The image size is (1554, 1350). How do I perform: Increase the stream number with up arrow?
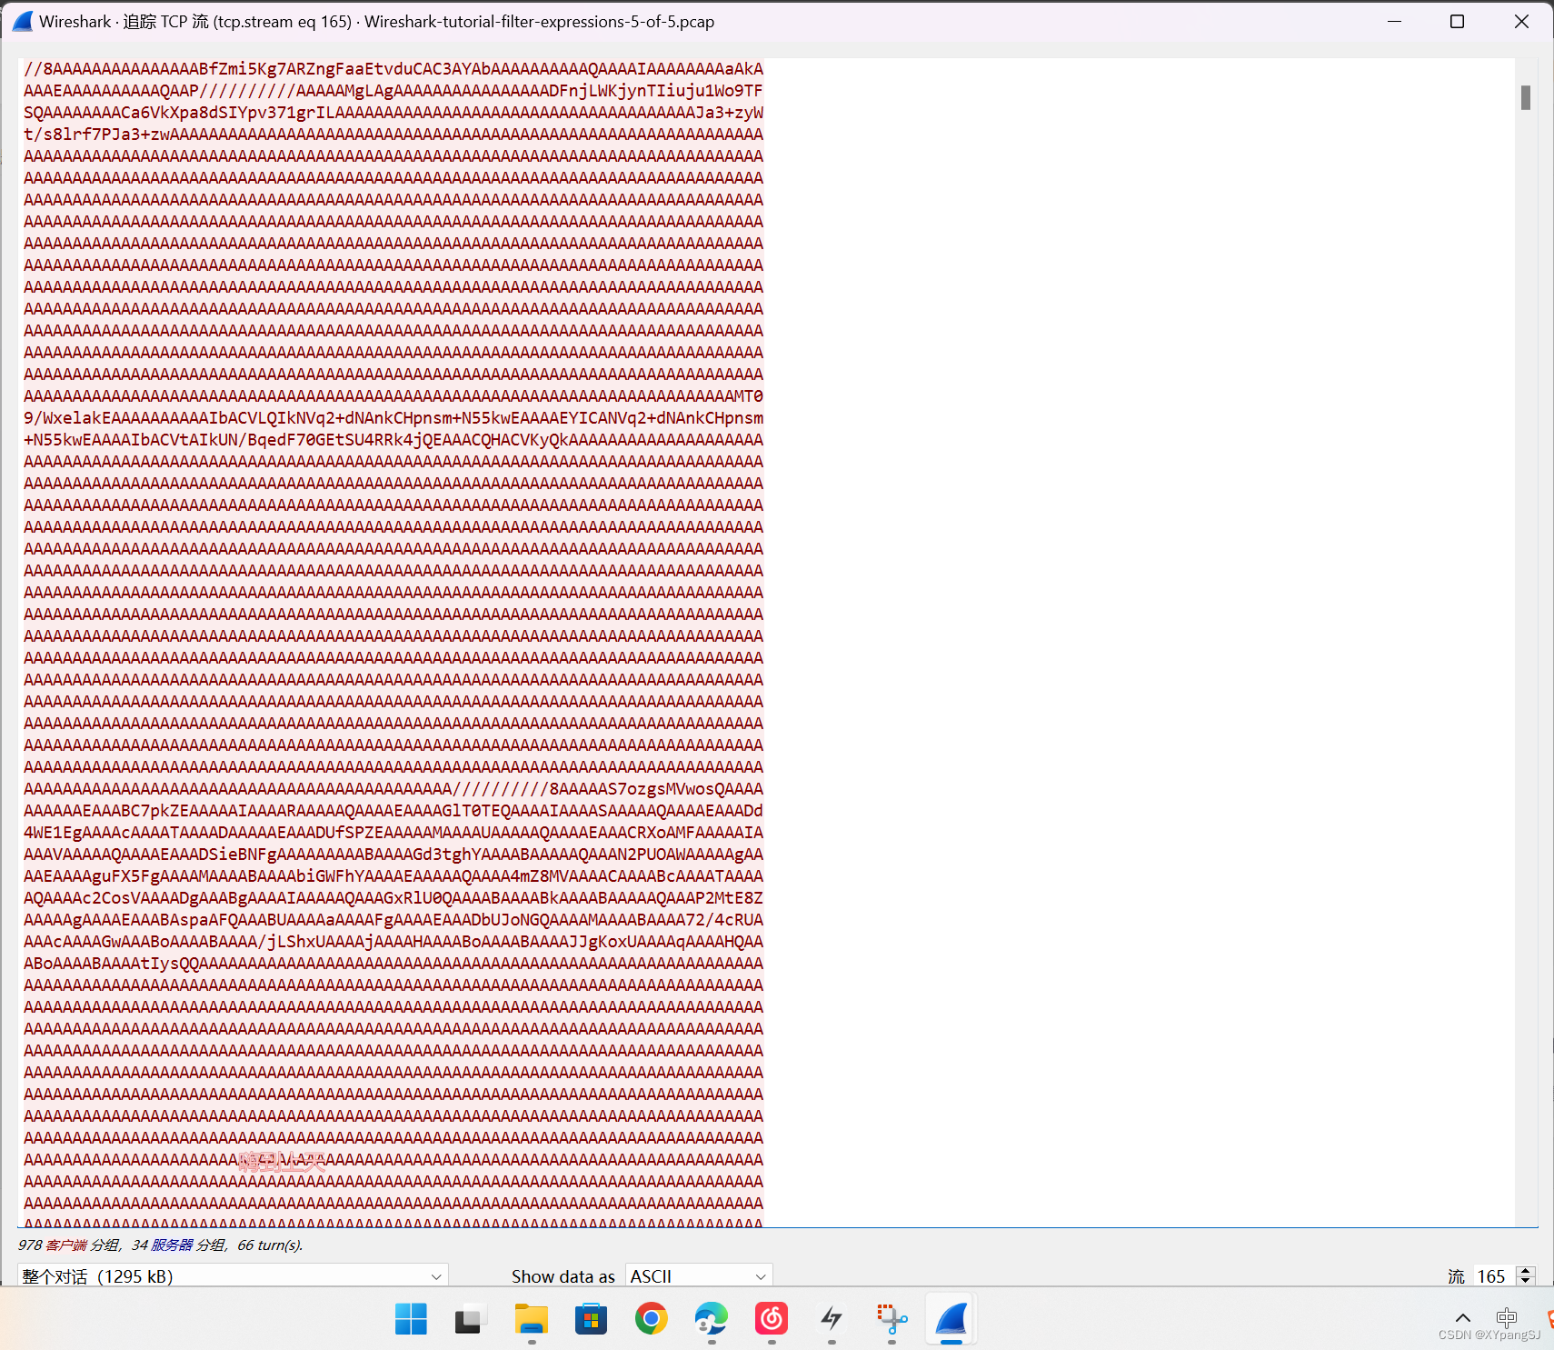pyautogui.click(x=1527, y=1271)
